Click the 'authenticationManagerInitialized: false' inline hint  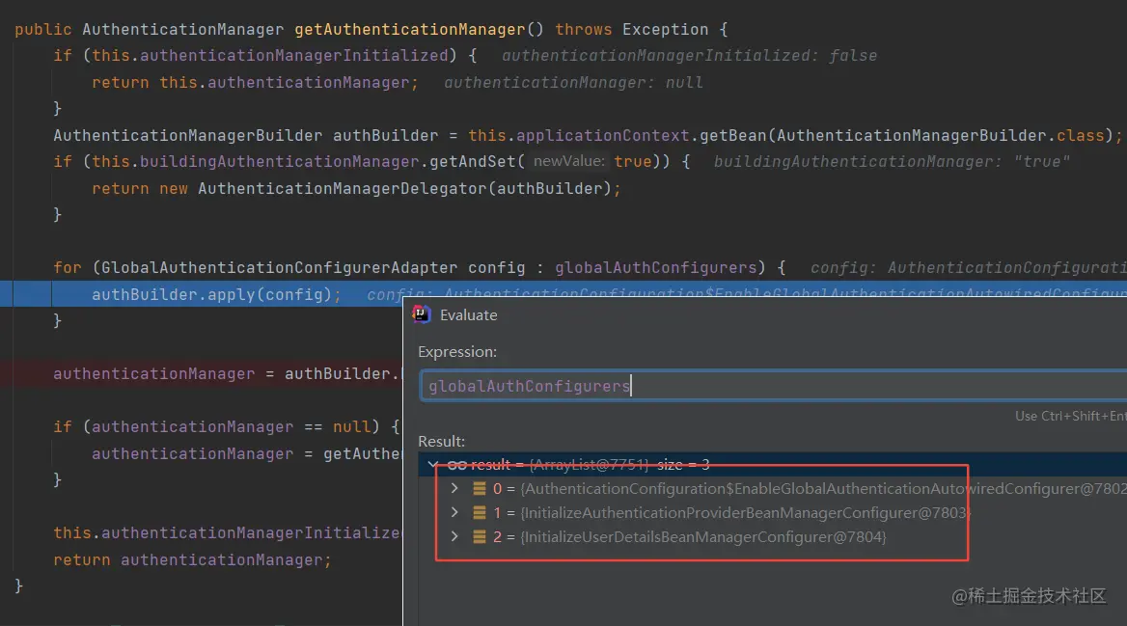(x=689, y=55)
